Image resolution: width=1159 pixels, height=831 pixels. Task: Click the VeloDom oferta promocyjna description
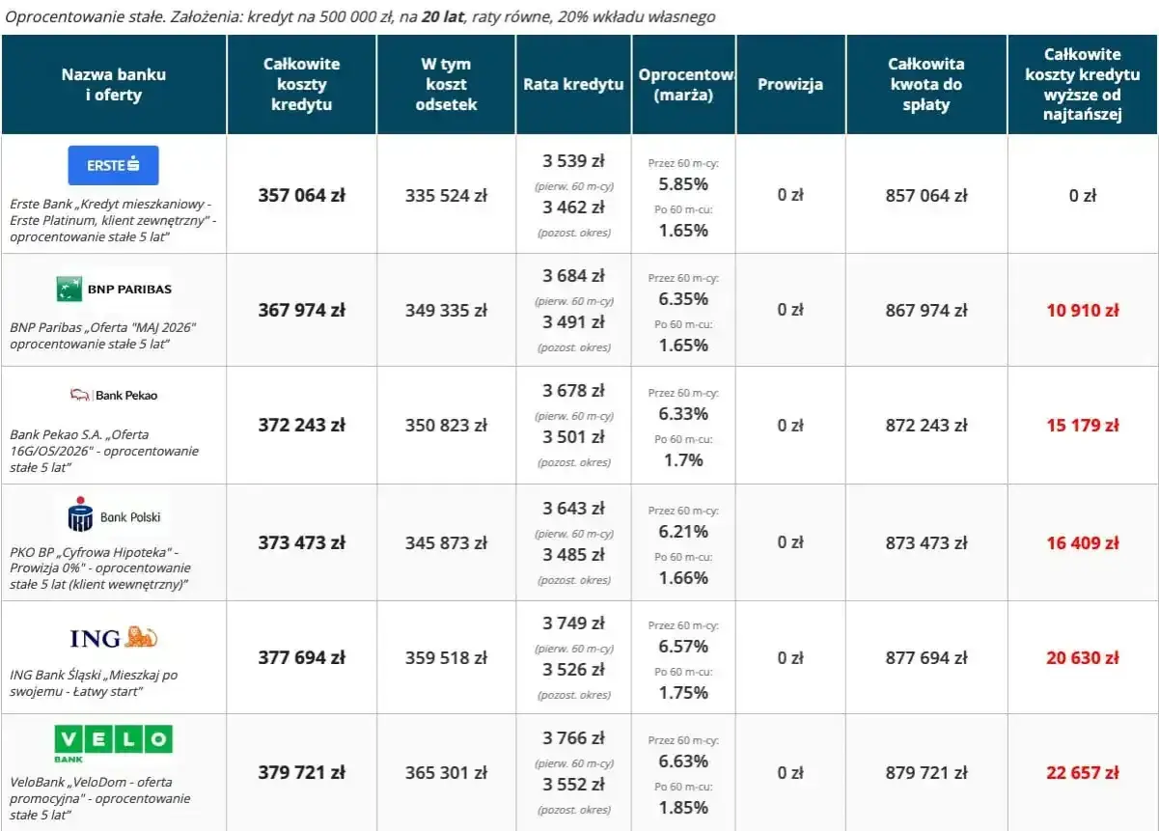[100, 798]
